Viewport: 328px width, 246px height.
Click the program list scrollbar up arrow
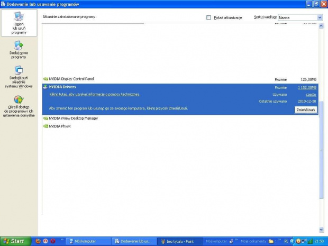[321, 26]
